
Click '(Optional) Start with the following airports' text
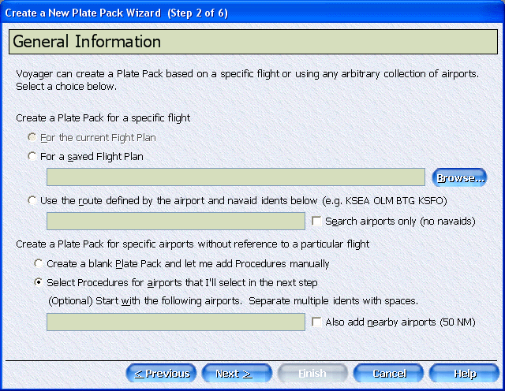(x=233, y=301)
